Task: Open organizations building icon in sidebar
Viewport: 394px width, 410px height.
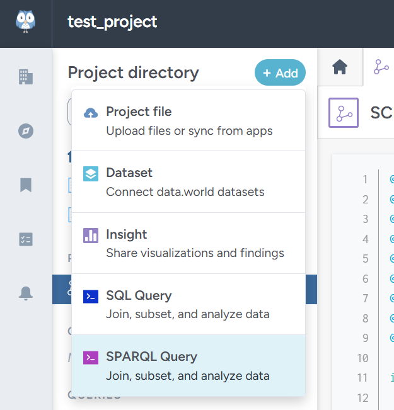Action: click(26, 77)
